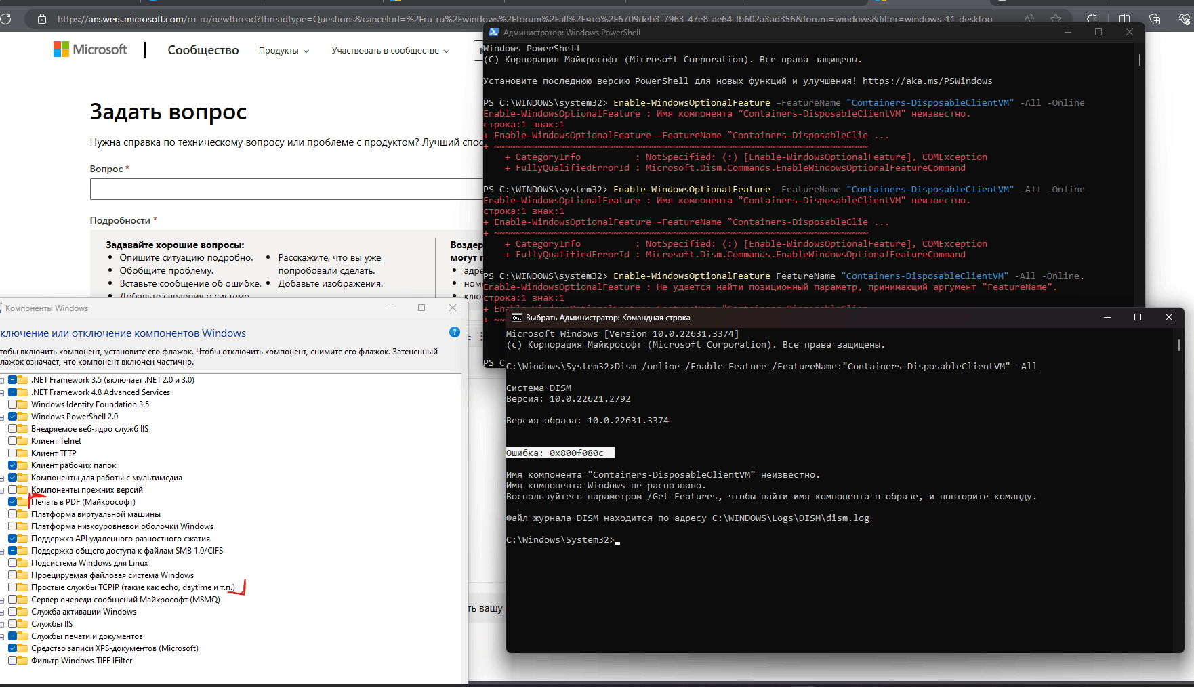Viewport: 1194px width, 687px height.
Task: Click into the Вопрос text field
Action: (286, 189)
